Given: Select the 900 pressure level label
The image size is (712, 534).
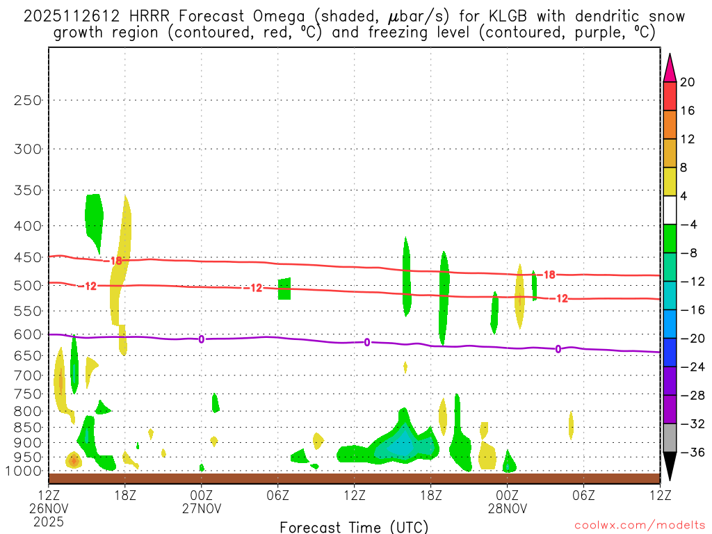Looking at the screenshot, I should [28, 443].
